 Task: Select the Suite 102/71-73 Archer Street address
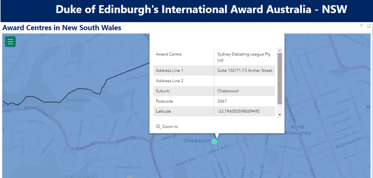[245, 71]
